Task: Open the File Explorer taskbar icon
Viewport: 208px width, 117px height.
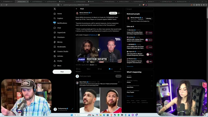Action: pos(100,115)
